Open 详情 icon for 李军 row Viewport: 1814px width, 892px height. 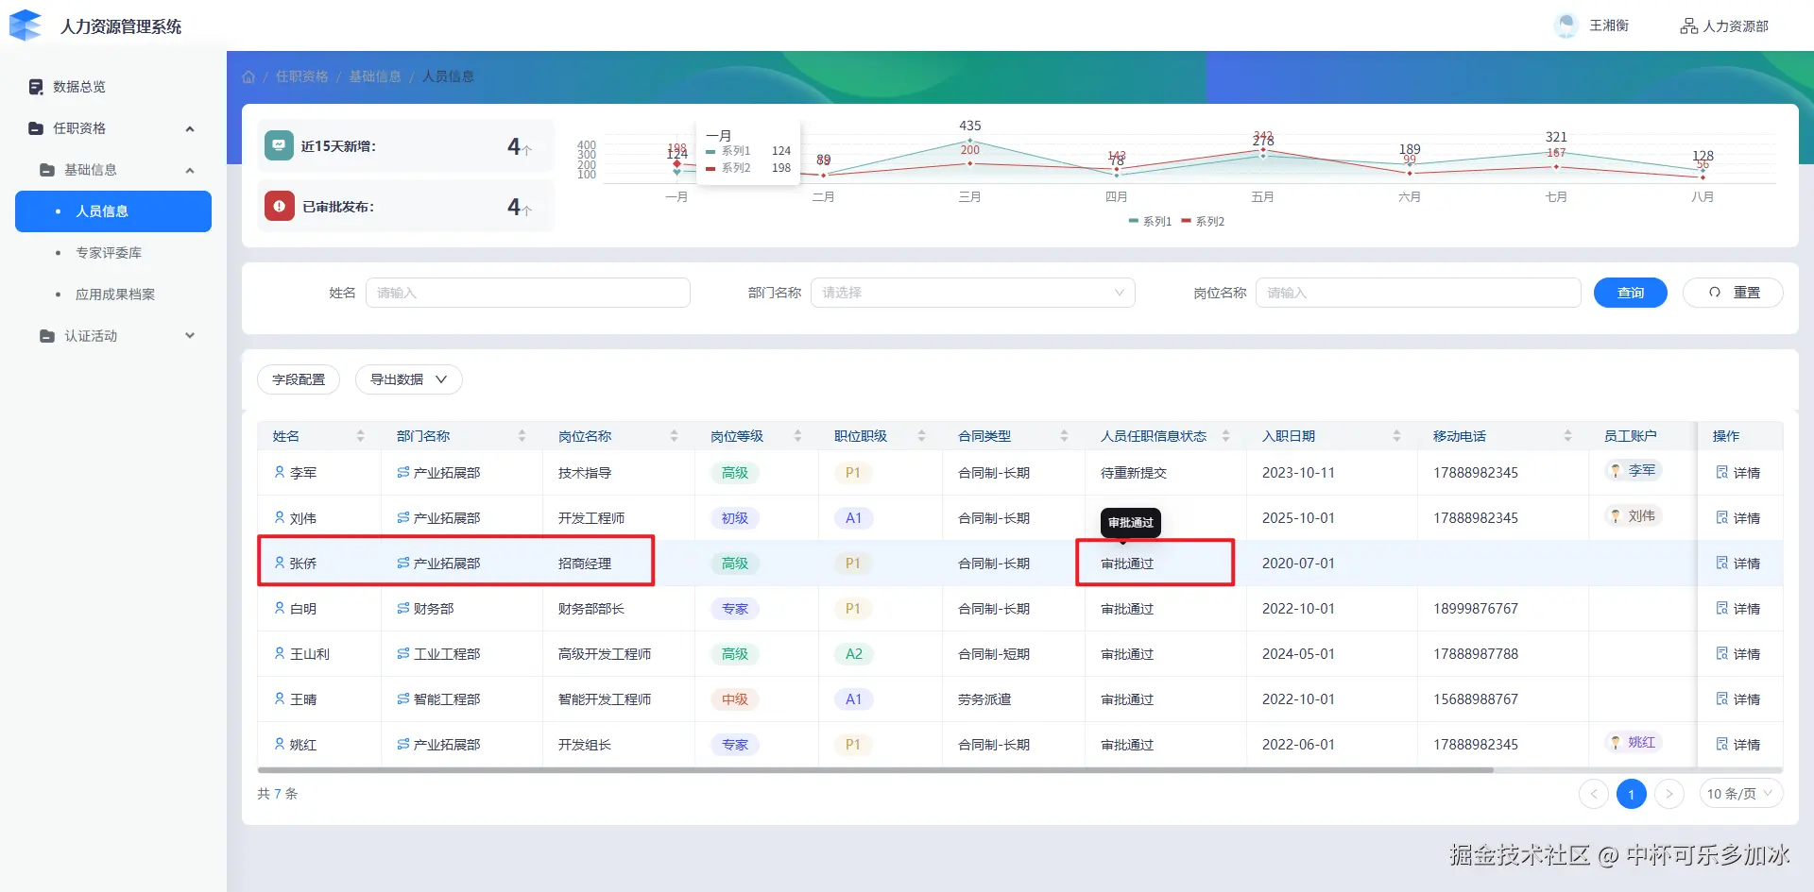point(1722,472)
